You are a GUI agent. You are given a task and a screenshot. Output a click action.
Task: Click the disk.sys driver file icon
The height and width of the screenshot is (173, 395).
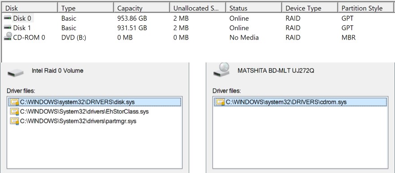[x=14, y=102]
